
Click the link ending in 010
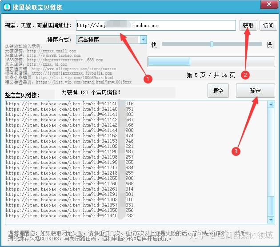point(70,199)
